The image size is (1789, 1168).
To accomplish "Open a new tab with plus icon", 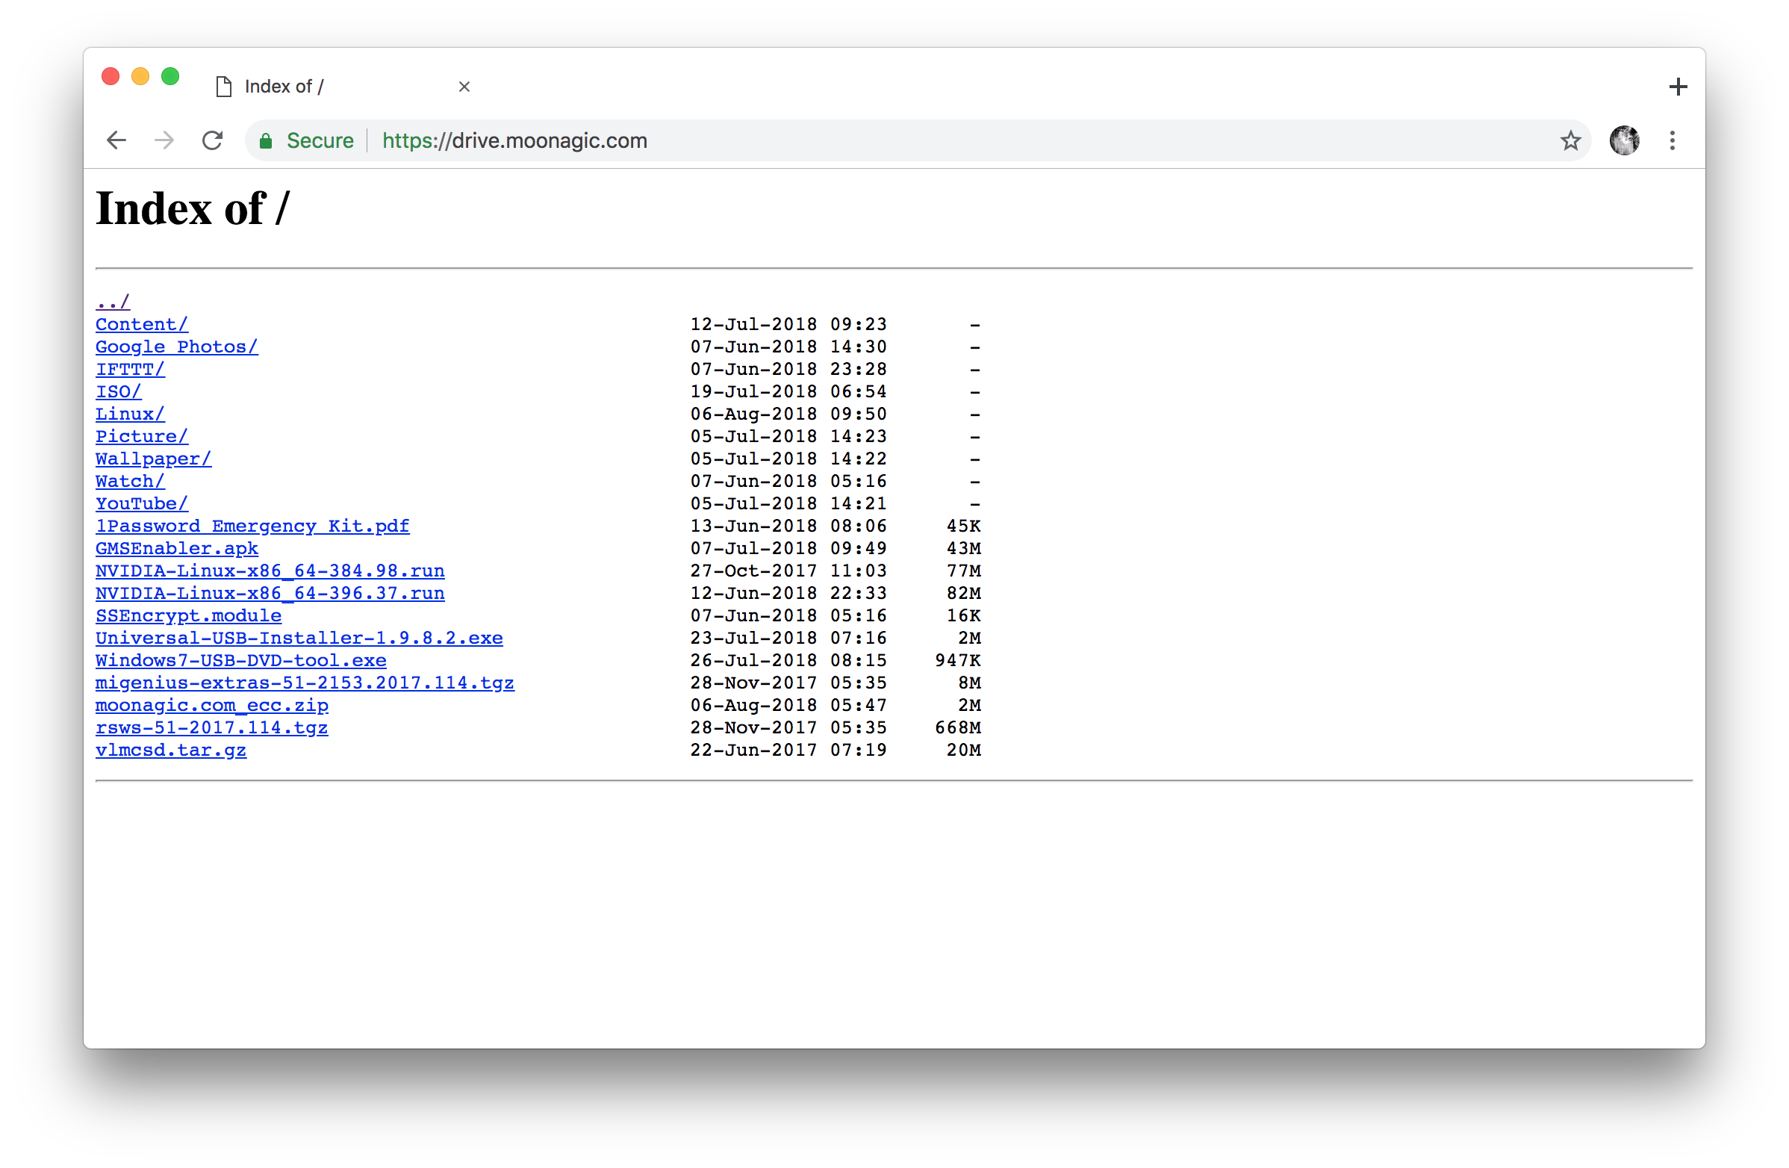I will click(x=1677, y=87).
